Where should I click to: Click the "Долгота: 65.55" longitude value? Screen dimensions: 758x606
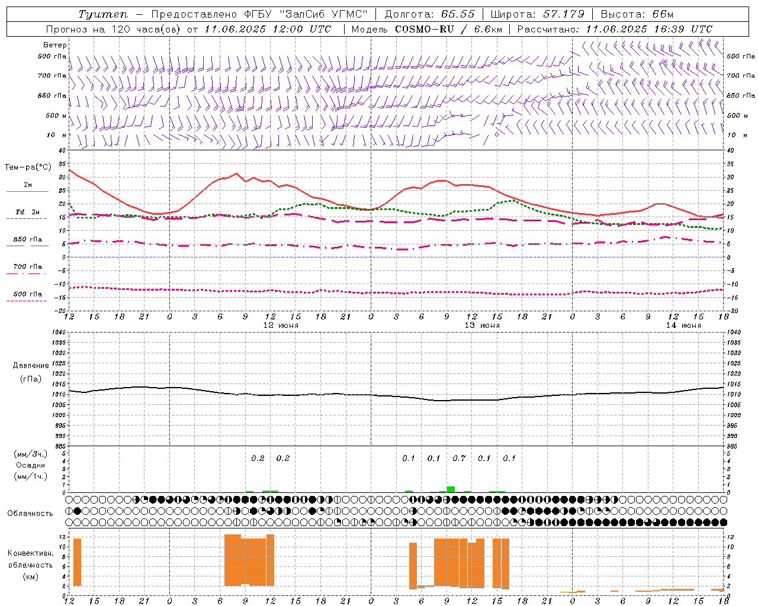point(430,14)
